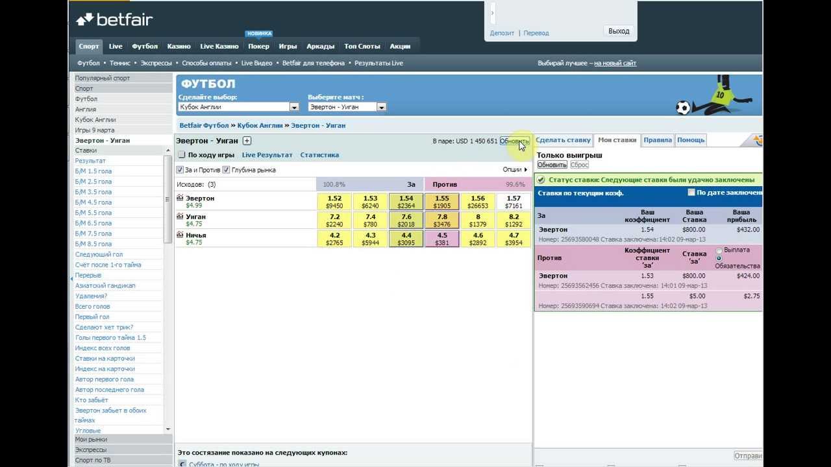This screenshot has height=467, width=831.
Task: Open the Статистика link
Action: pos(319,155)
